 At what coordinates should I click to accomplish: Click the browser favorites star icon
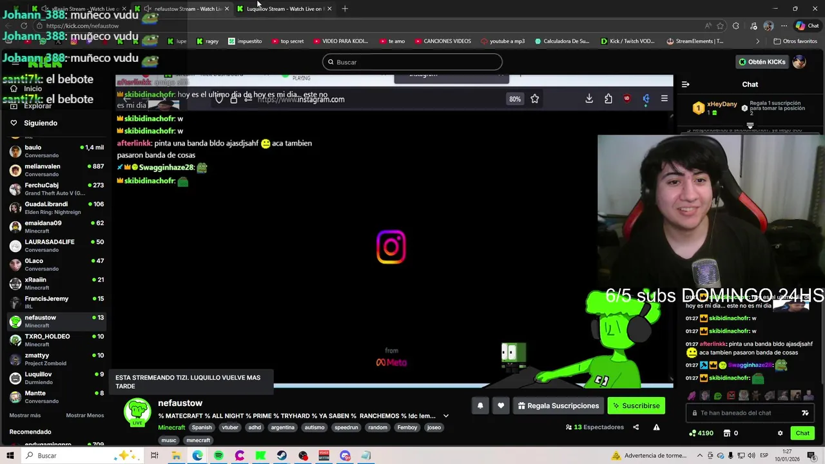pos(720,26)
